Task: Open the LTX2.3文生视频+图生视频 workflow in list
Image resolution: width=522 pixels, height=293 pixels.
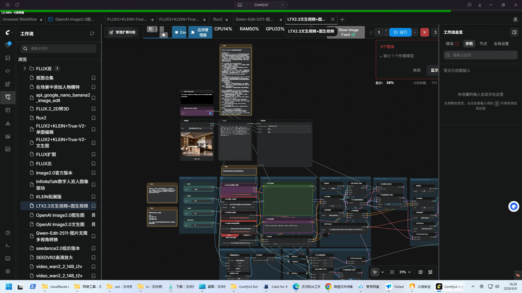Action: (58, 206)
